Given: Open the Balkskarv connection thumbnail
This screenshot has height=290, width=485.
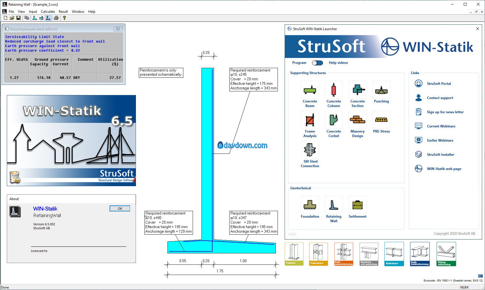Looking at the screenshot, I should (394, 254).
